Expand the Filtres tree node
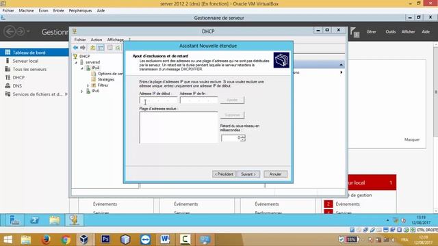 click(x=88, y=85)
